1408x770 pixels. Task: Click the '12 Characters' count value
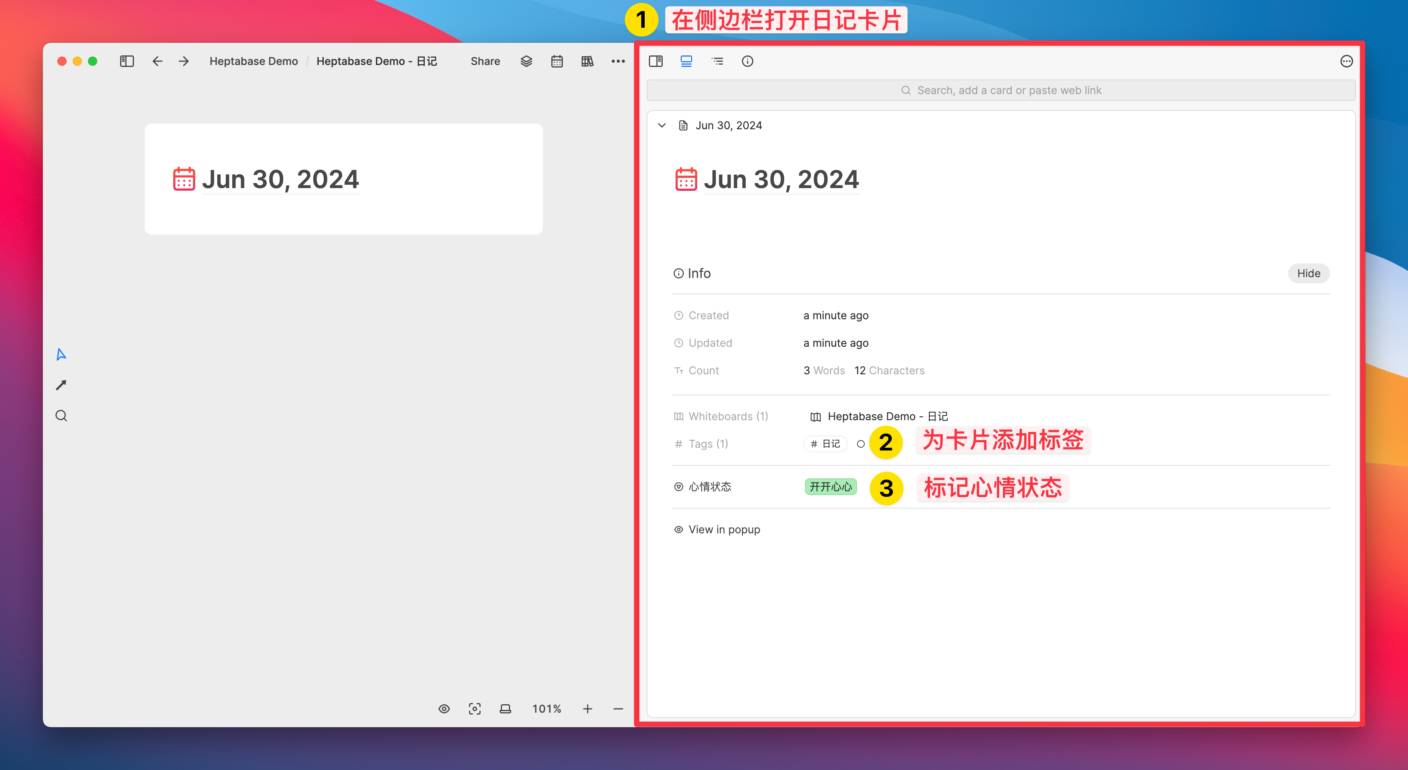(889, 371)
